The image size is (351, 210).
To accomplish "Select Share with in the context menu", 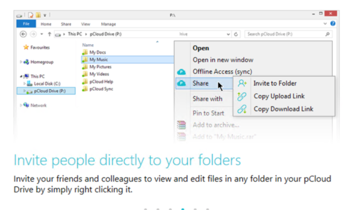I will 207,99.
